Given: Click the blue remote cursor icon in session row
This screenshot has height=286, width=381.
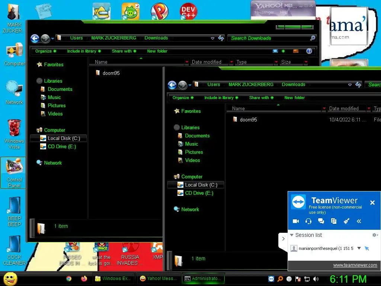Looking at the screenshot, I should (367, 248).
